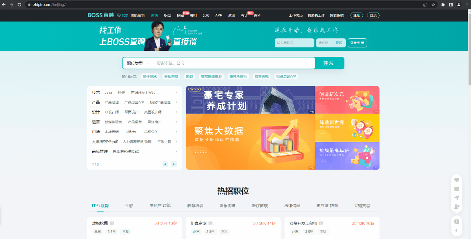Expand the 人事/财务/行政 category row arrow
Screen dimensions: 471x239
[x=176, y=141]
